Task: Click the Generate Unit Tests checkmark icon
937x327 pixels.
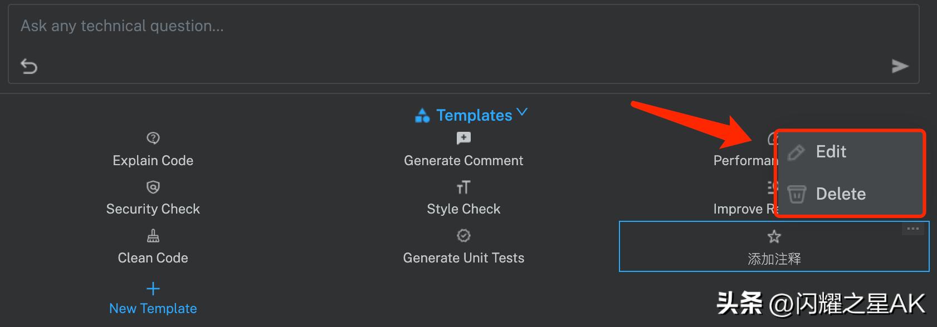Action: pyautogui.click(x=463, y=236)
